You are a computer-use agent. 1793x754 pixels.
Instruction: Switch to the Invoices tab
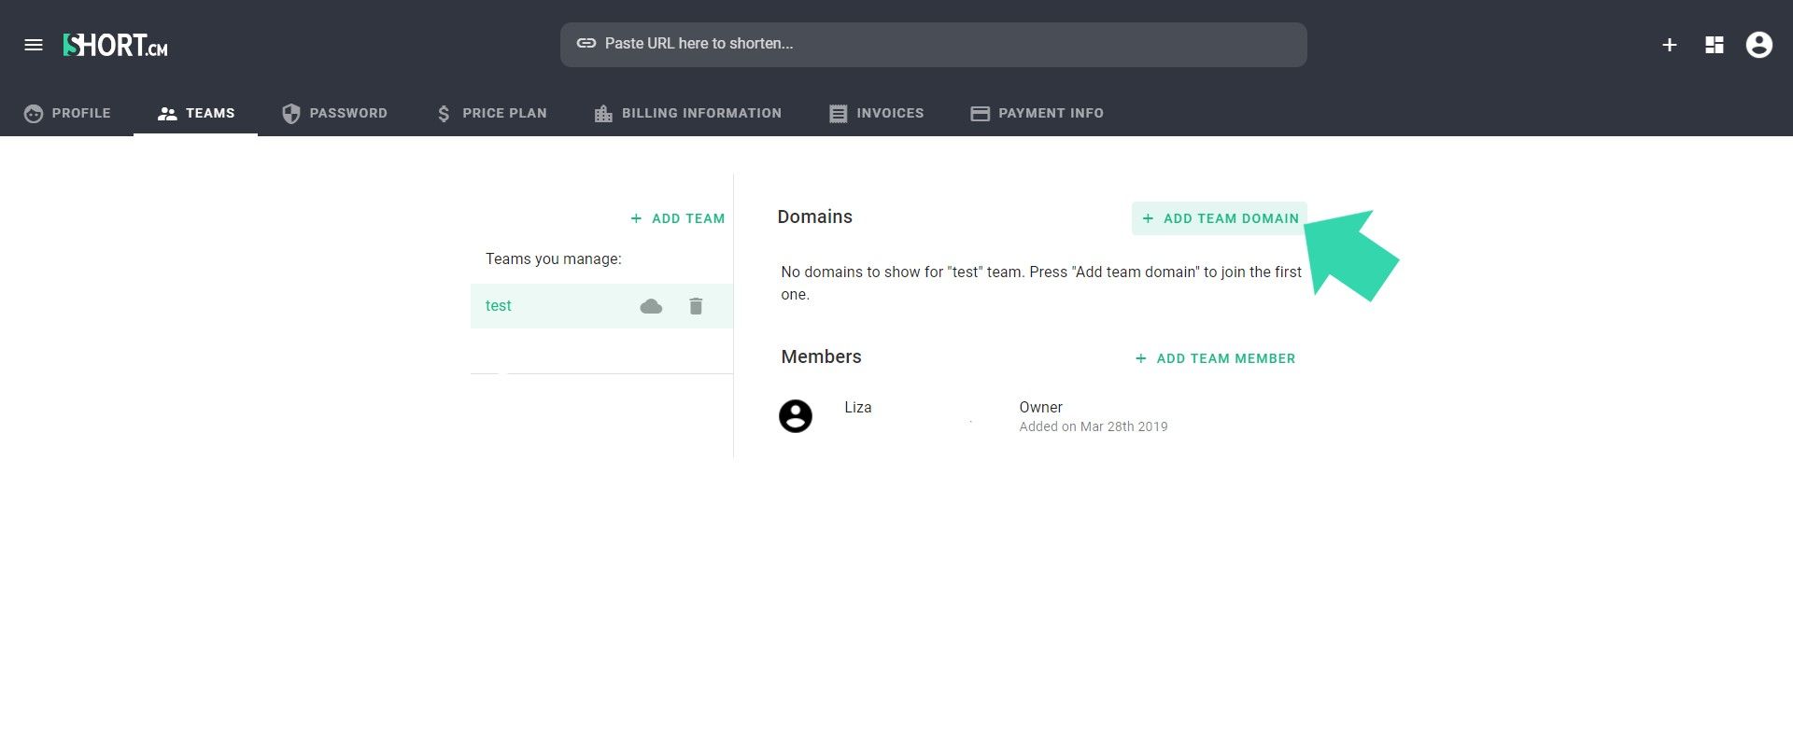(x=876, y=113)
